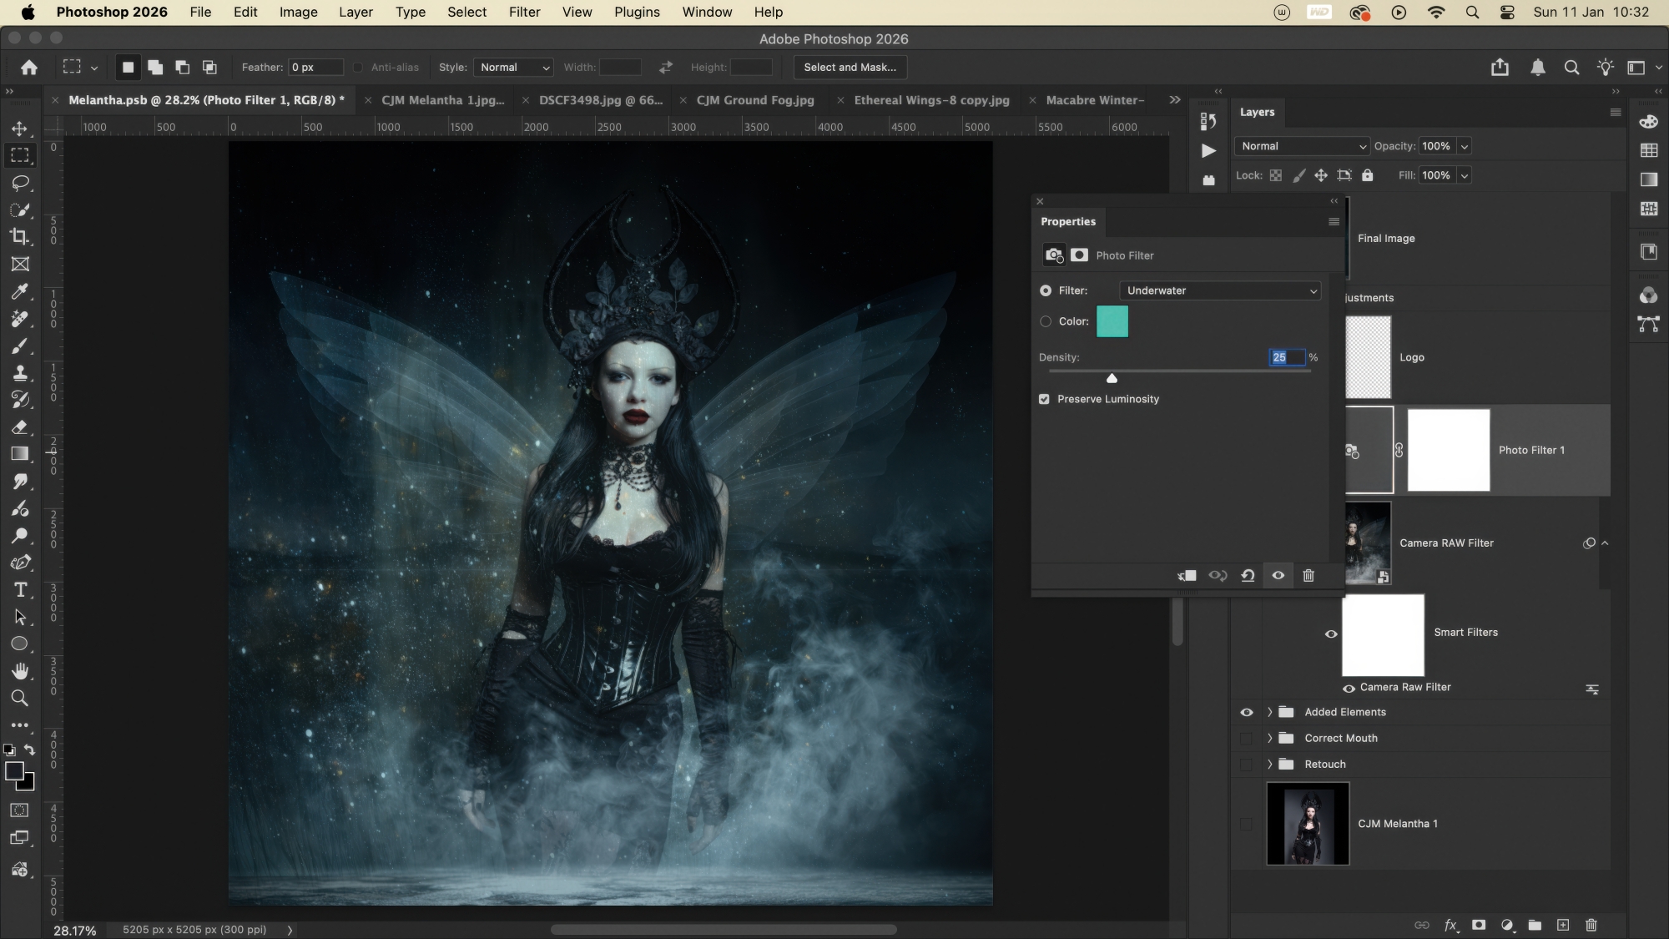This screenshot has width=1669, height=939.
Task: Select the Crop tool
Action: pos(19,236)
